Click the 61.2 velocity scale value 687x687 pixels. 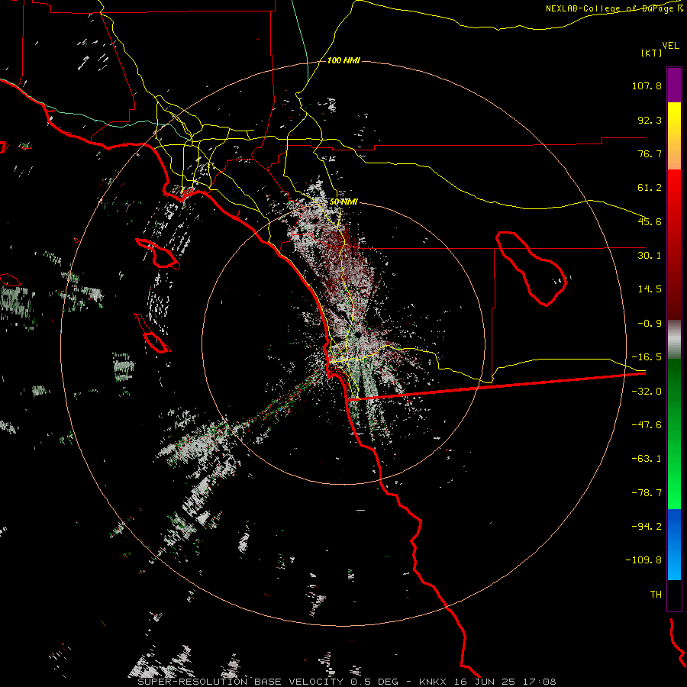(650, 188)
